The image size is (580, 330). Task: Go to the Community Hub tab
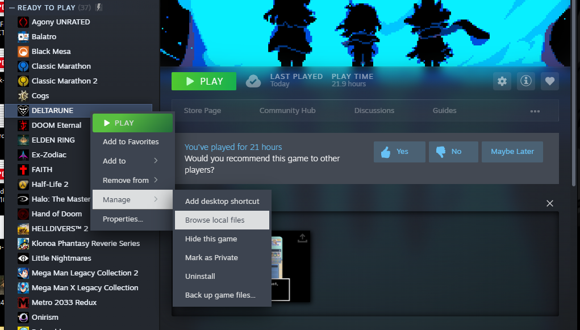(x=287, y=111)
